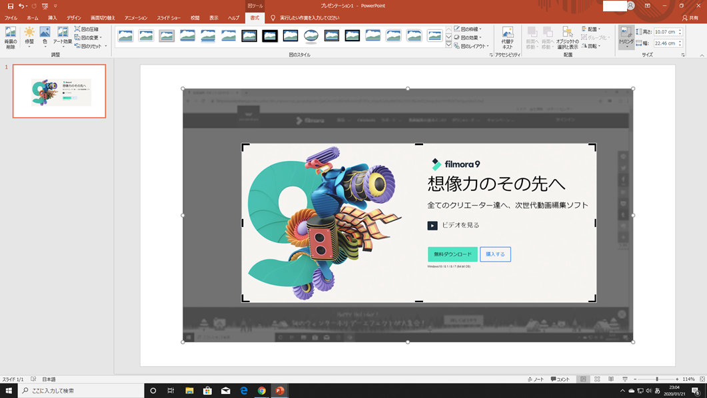Open the 図の効果 picture effects dropdown
This screenshot has height=398, width=707.
pyautogui.click(x=468, y=37)
